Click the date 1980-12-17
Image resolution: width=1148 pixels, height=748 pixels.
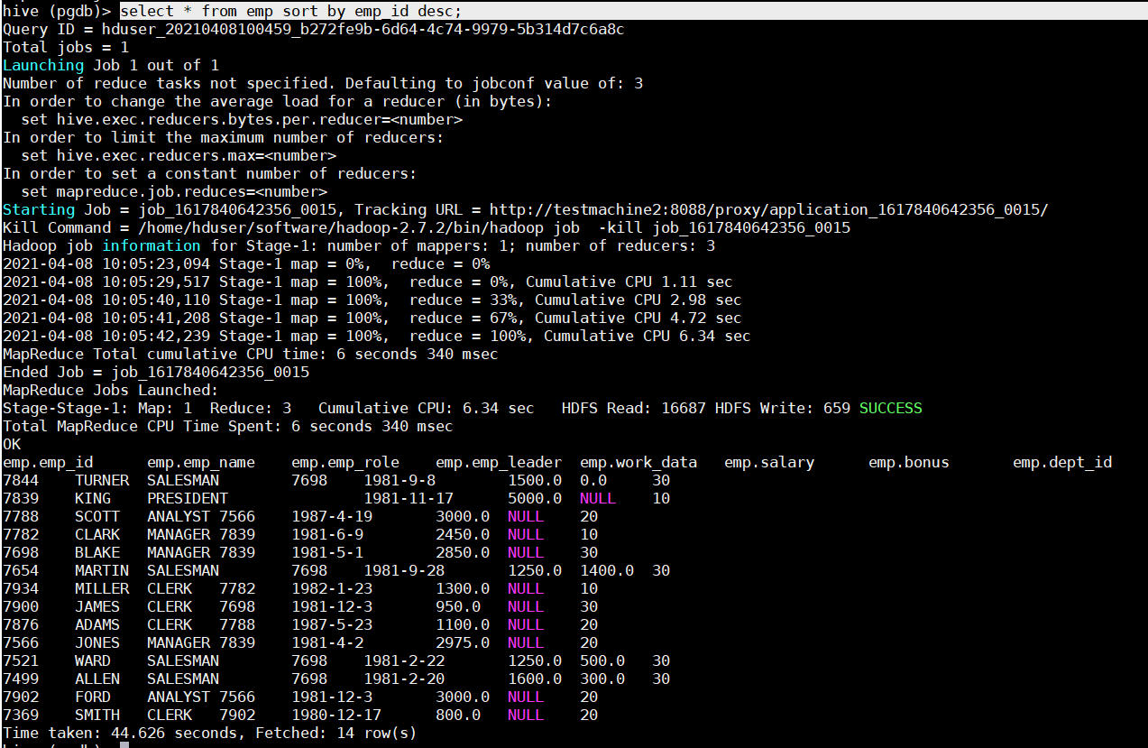coord(336,715)
